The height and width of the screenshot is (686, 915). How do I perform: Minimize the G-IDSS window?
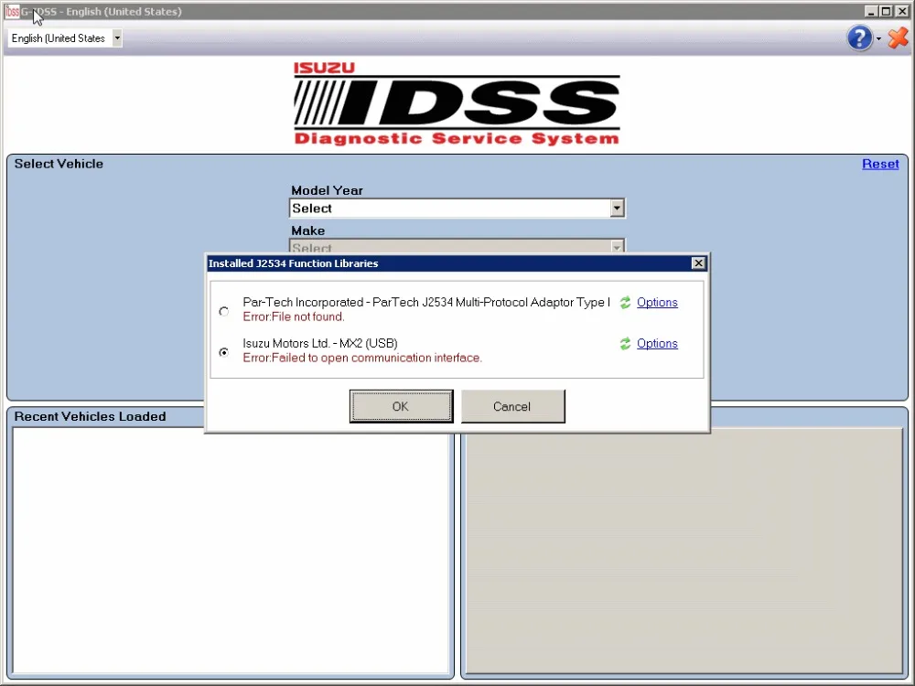click(x=871, y=11)
